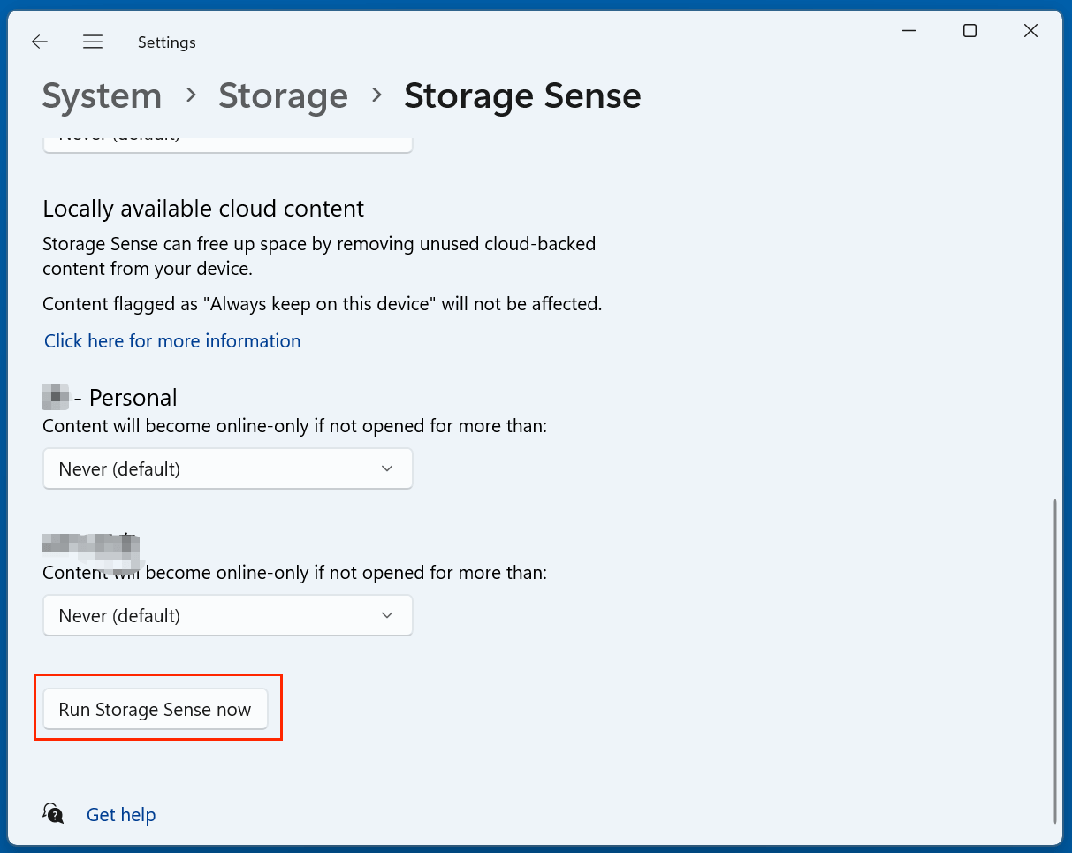This screenshot has width=1072, height=853.
Task: Click the chevron before Storage Sense breadcrumb
Action: pyautogui.click(x=377, y=95)
